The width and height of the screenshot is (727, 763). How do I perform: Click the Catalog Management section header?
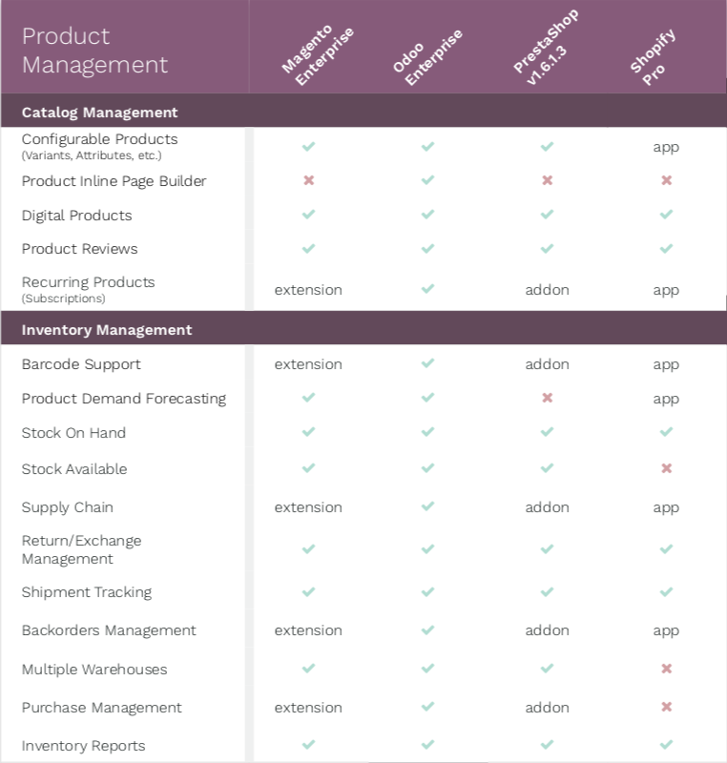100,113
